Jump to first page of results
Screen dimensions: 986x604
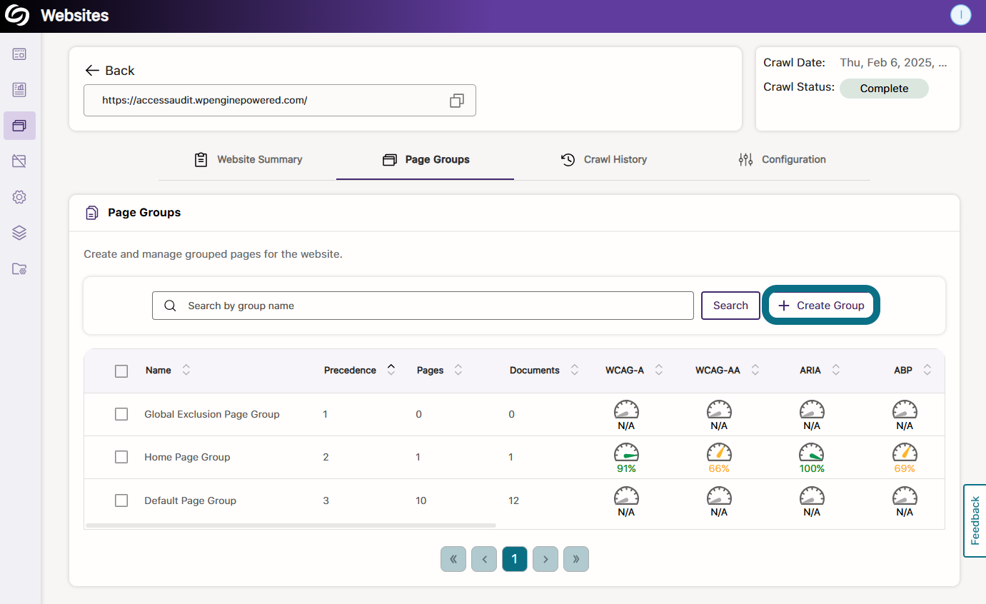(453, 559)
